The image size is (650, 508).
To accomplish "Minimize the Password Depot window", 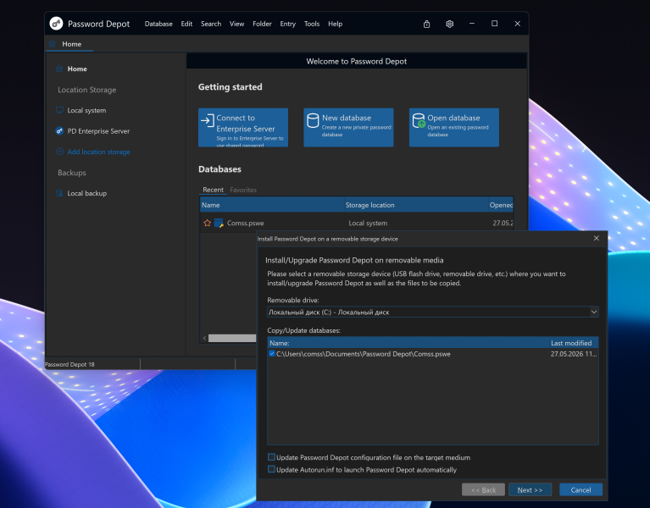I will (x=472, y=24).
